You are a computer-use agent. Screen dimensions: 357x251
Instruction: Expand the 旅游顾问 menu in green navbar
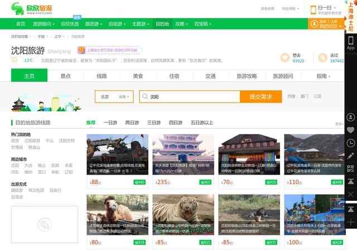[x=44, y=24]
